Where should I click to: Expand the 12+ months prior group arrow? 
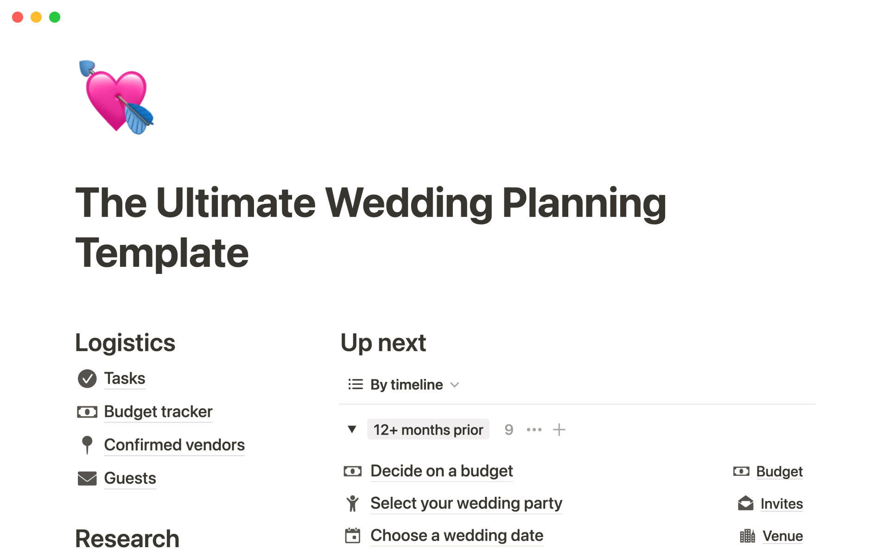point(351,429)
